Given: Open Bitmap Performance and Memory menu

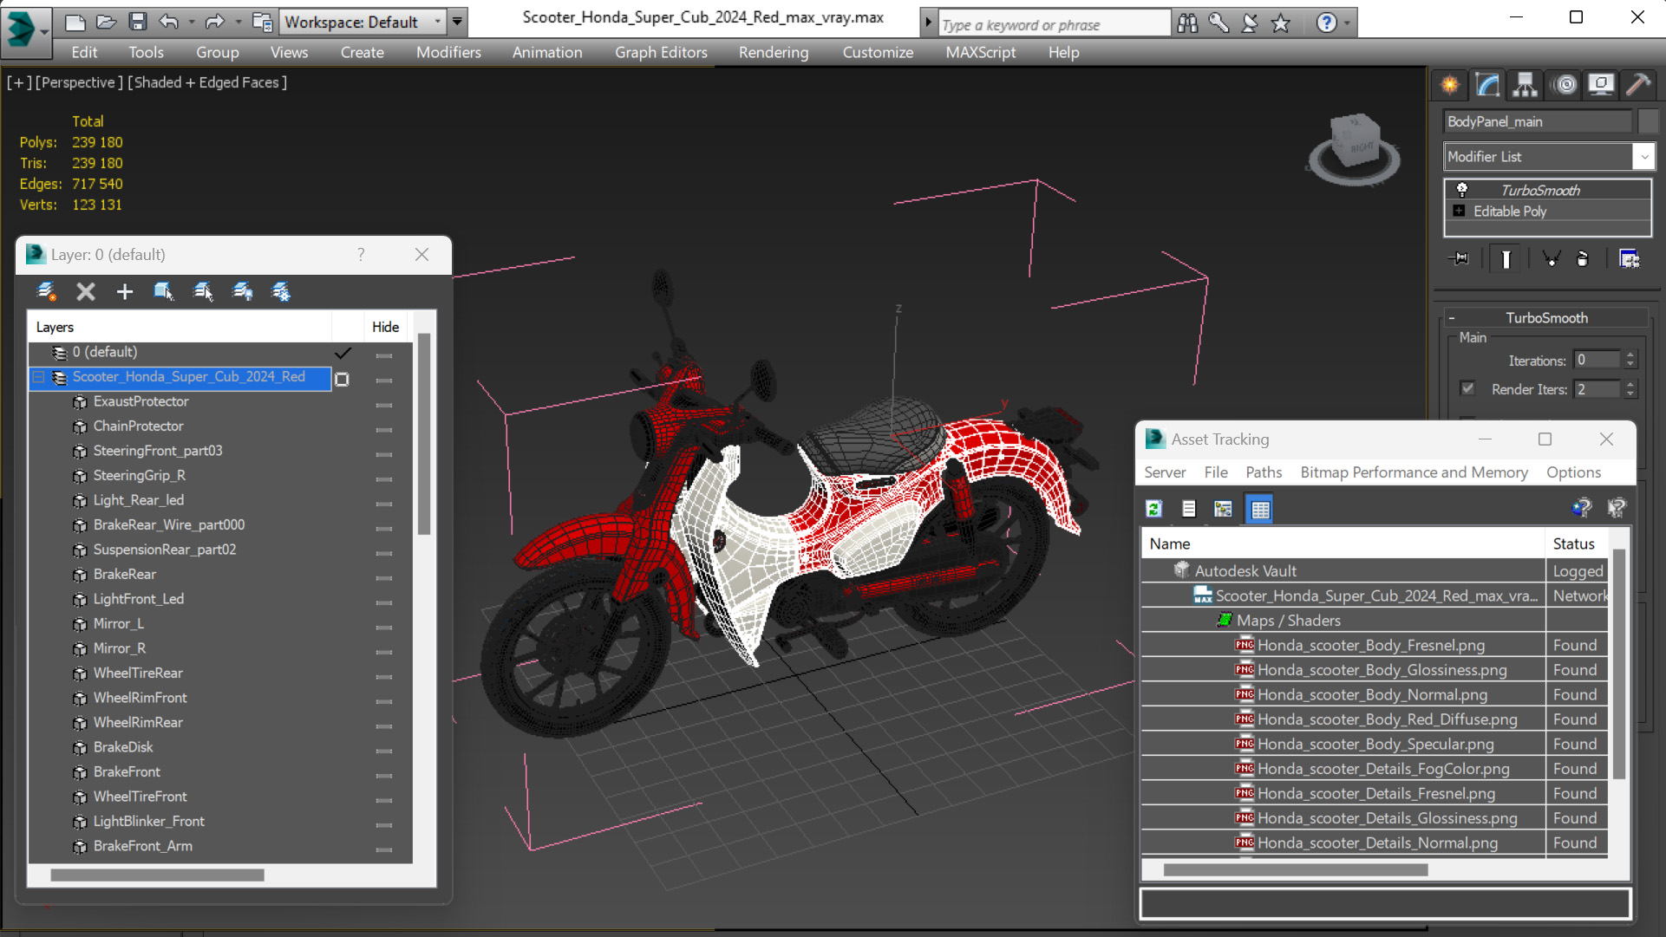Looking at the screenshot, I should pyautogui.click(x=1414, y=472).
